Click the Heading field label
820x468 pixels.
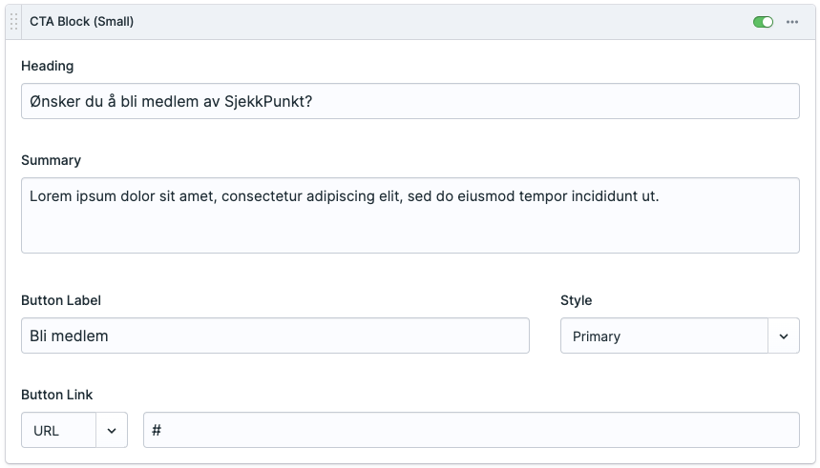point(47,66)
